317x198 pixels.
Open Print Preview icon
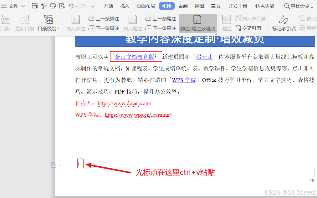pos(62,6)
